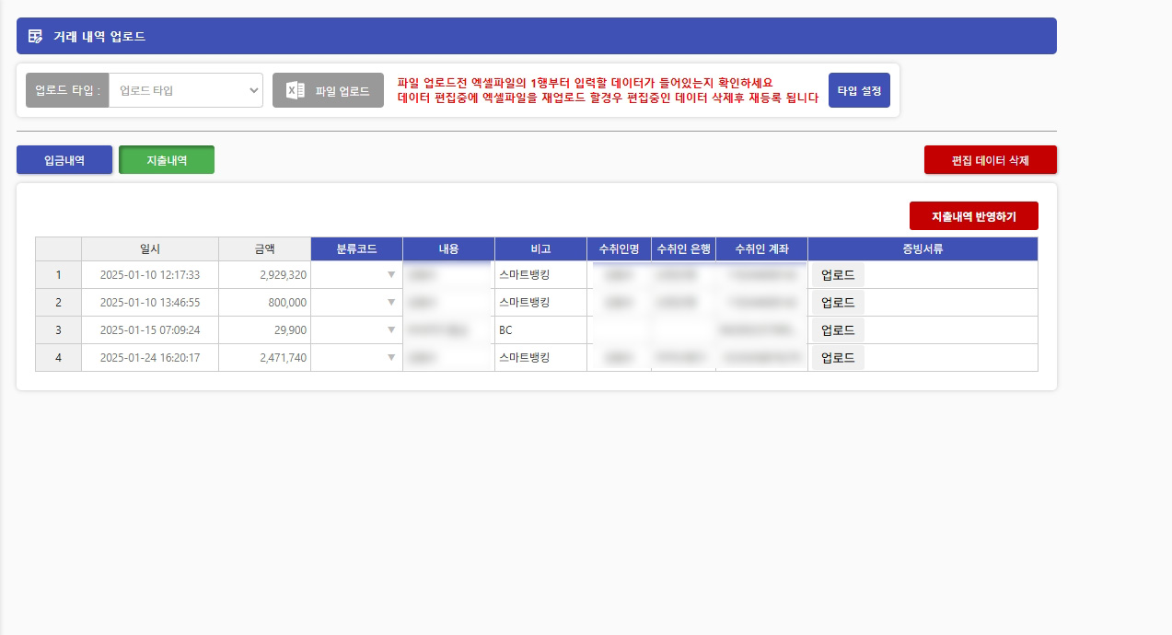Click the 타입 설정 button

858,89
